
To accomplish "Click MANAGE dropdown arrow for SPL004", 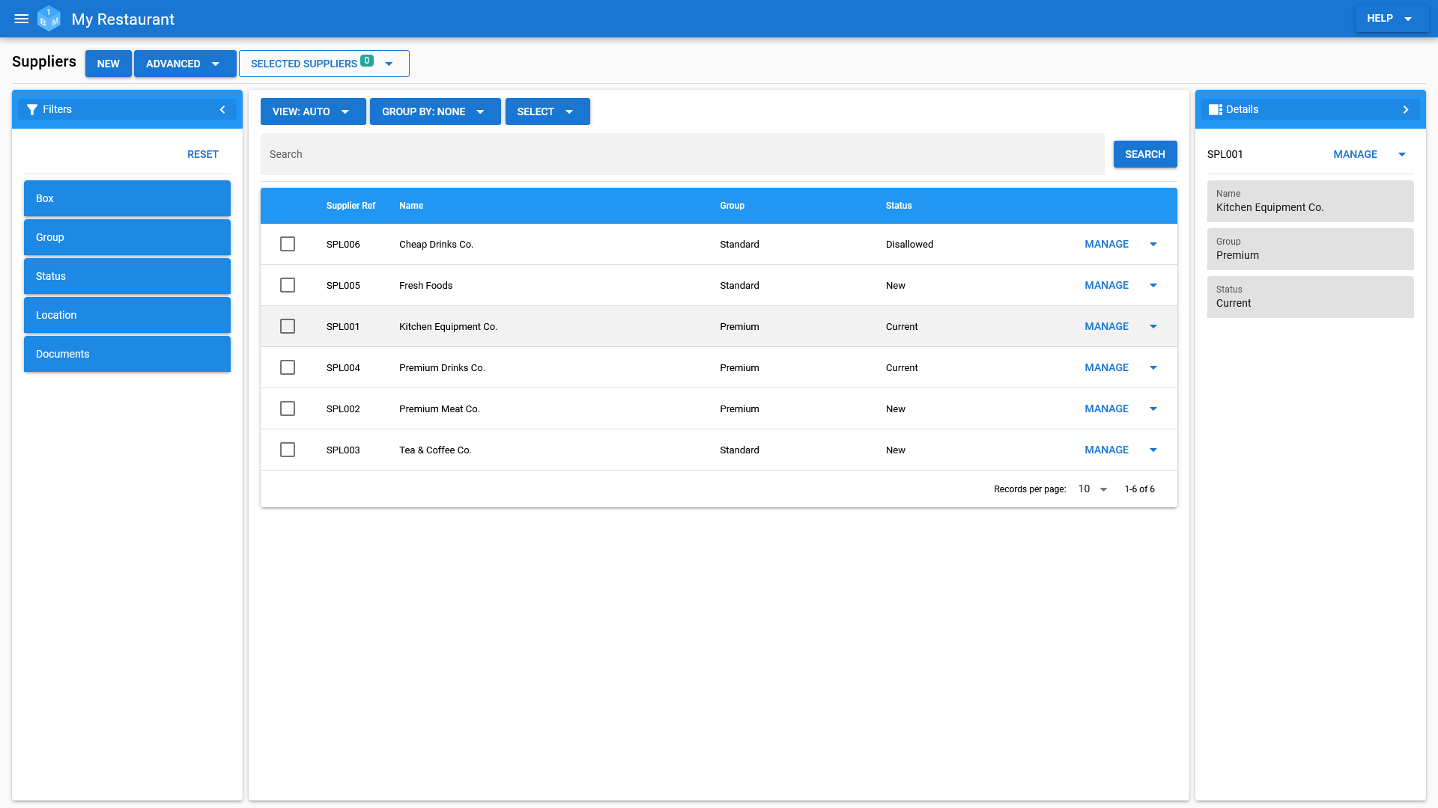I will coord(1153,367).
